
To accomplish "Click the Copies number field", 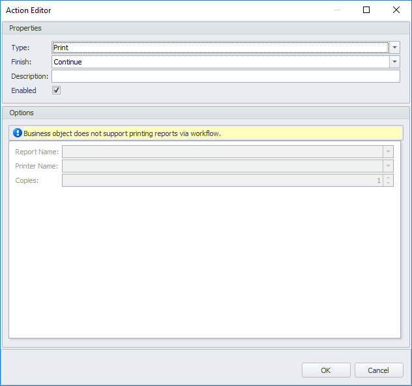I will pyautogui.click(x=222, y=180).
